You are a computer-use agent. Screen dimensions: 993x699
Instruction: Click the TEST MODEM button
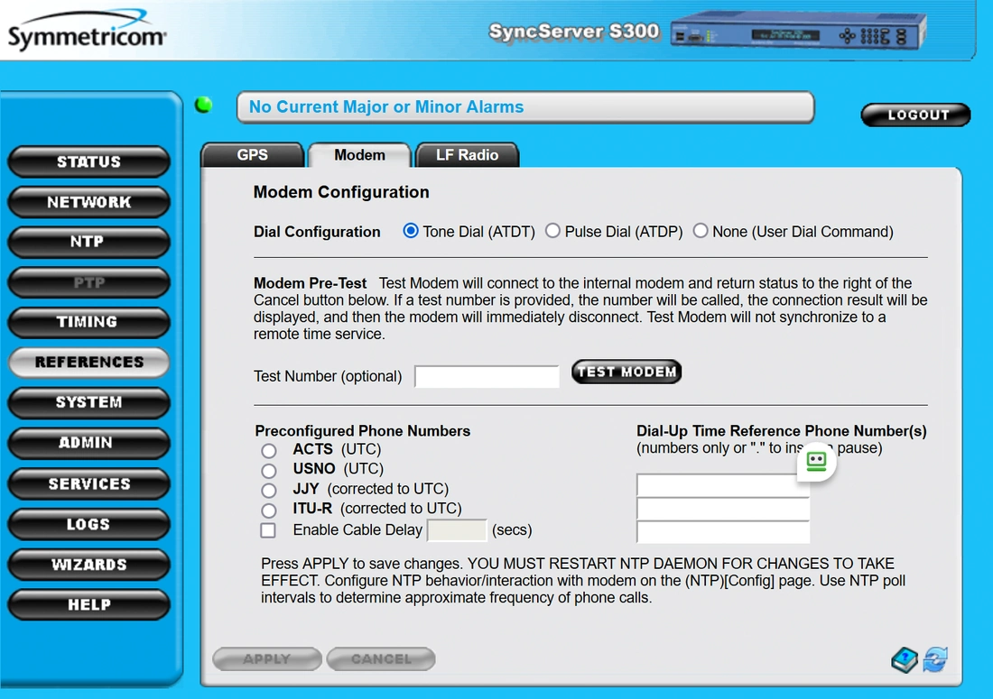626,372
